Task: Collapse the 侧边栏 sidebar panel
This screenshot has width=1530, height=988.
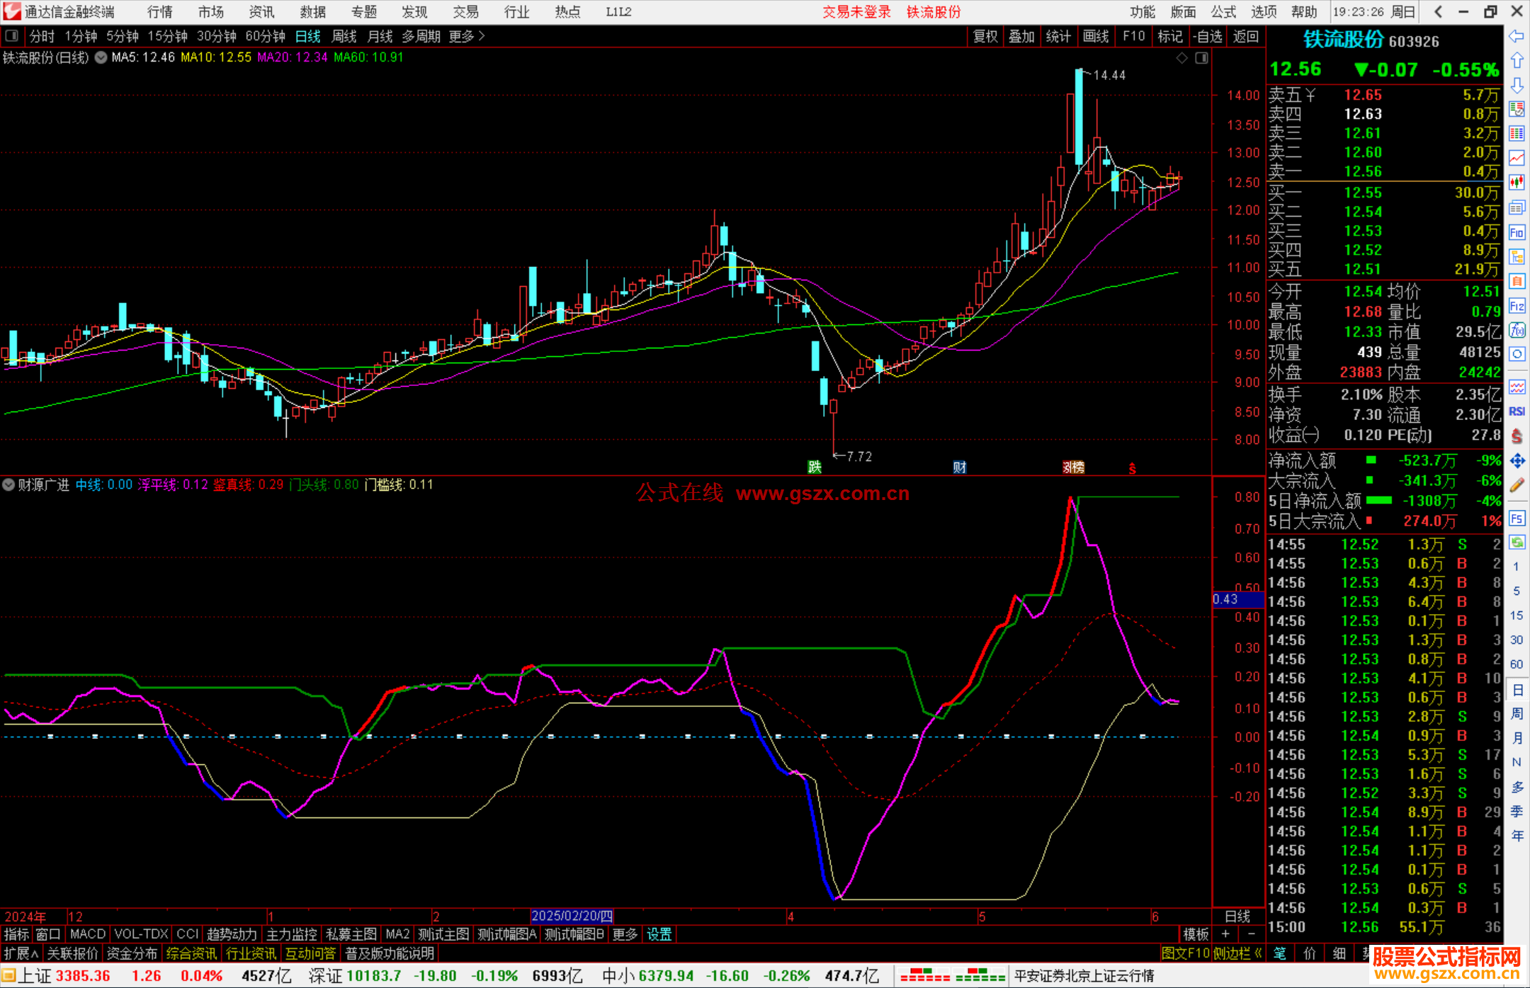Action: tap(1237, 953)
